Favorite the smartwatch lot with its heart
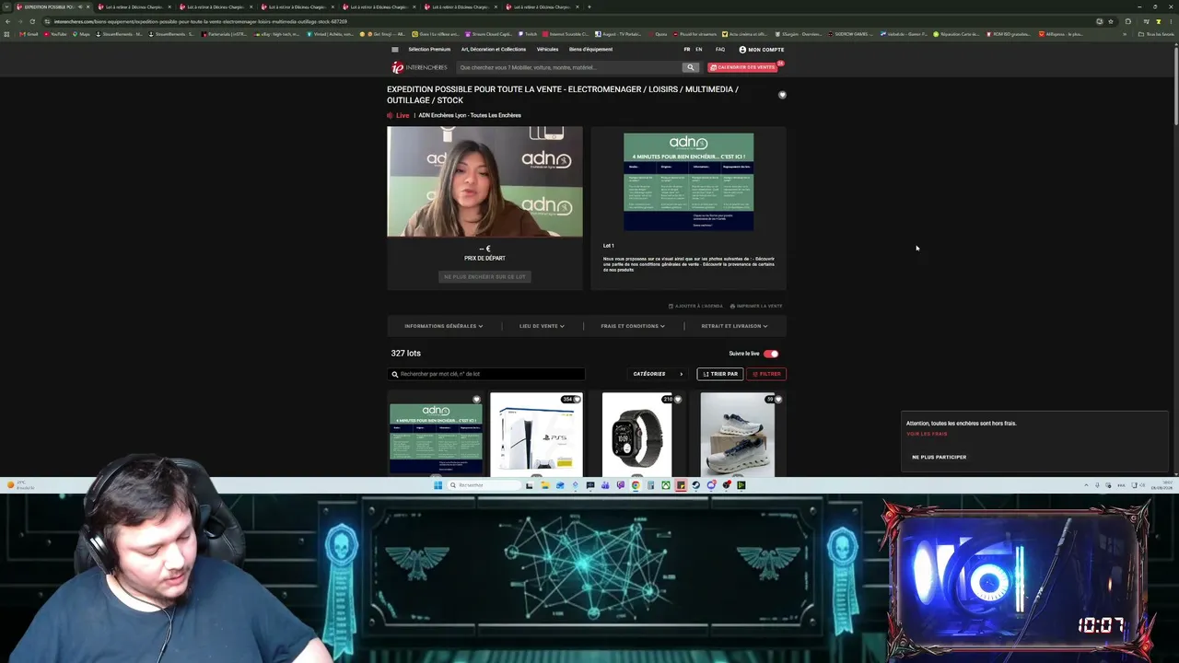 point(678,400)
